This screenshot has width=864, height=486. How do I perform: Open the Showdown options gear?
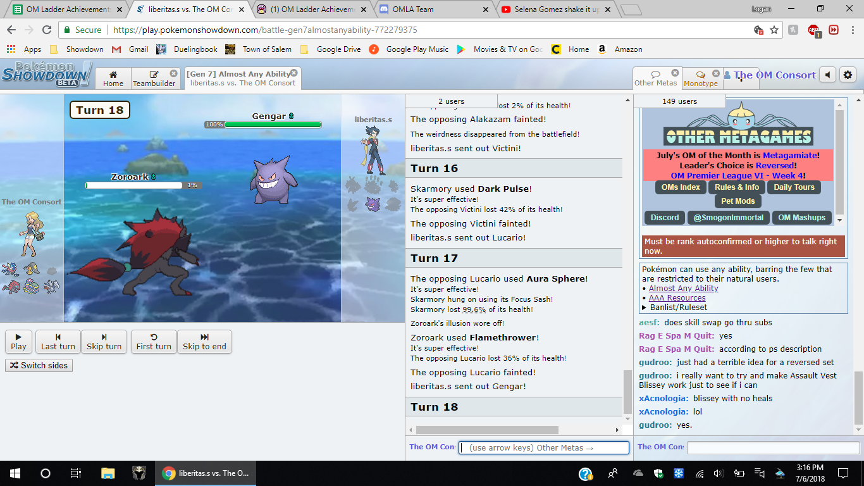[848, 75]
